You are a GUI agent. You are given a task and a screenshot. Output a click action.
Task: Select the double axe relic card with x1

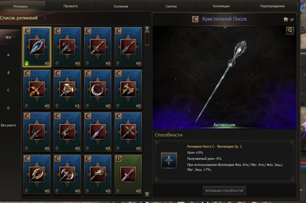(67, 90)
